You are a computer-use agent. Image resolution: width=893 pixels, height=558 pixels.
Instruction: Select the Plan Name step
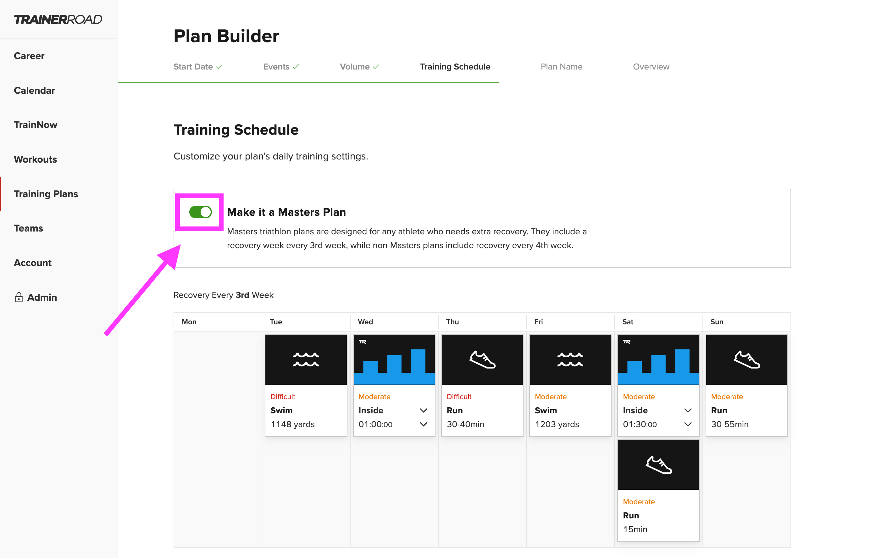561,67
